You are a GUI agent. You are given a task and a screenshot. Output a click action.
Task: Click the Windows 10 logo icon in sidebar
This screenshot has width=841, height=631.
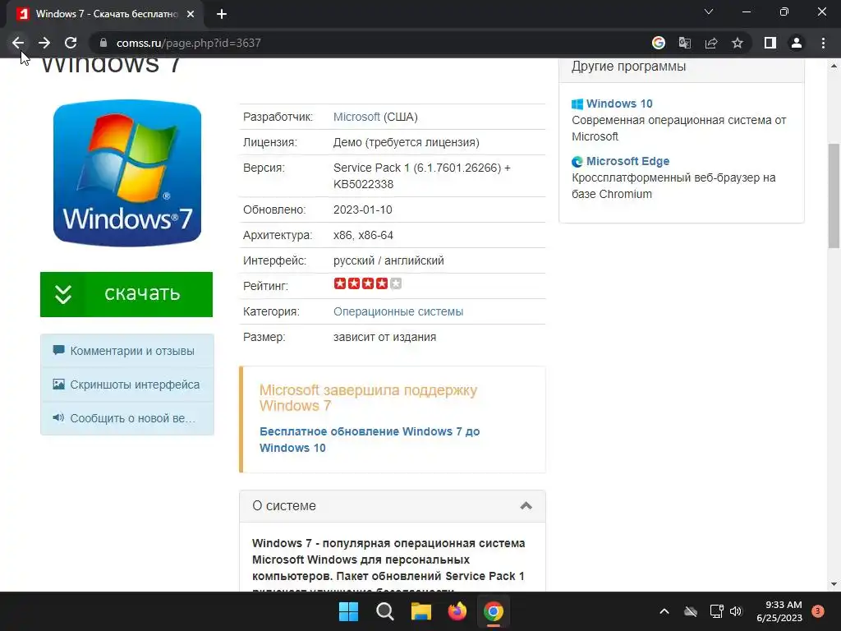tap(577, 104)
